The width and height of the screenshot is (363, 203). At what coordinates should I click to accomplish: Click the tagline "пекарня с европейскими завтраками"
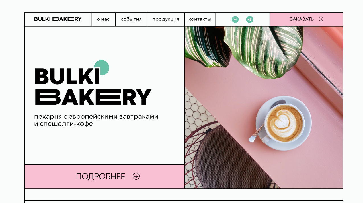[96, 117]
